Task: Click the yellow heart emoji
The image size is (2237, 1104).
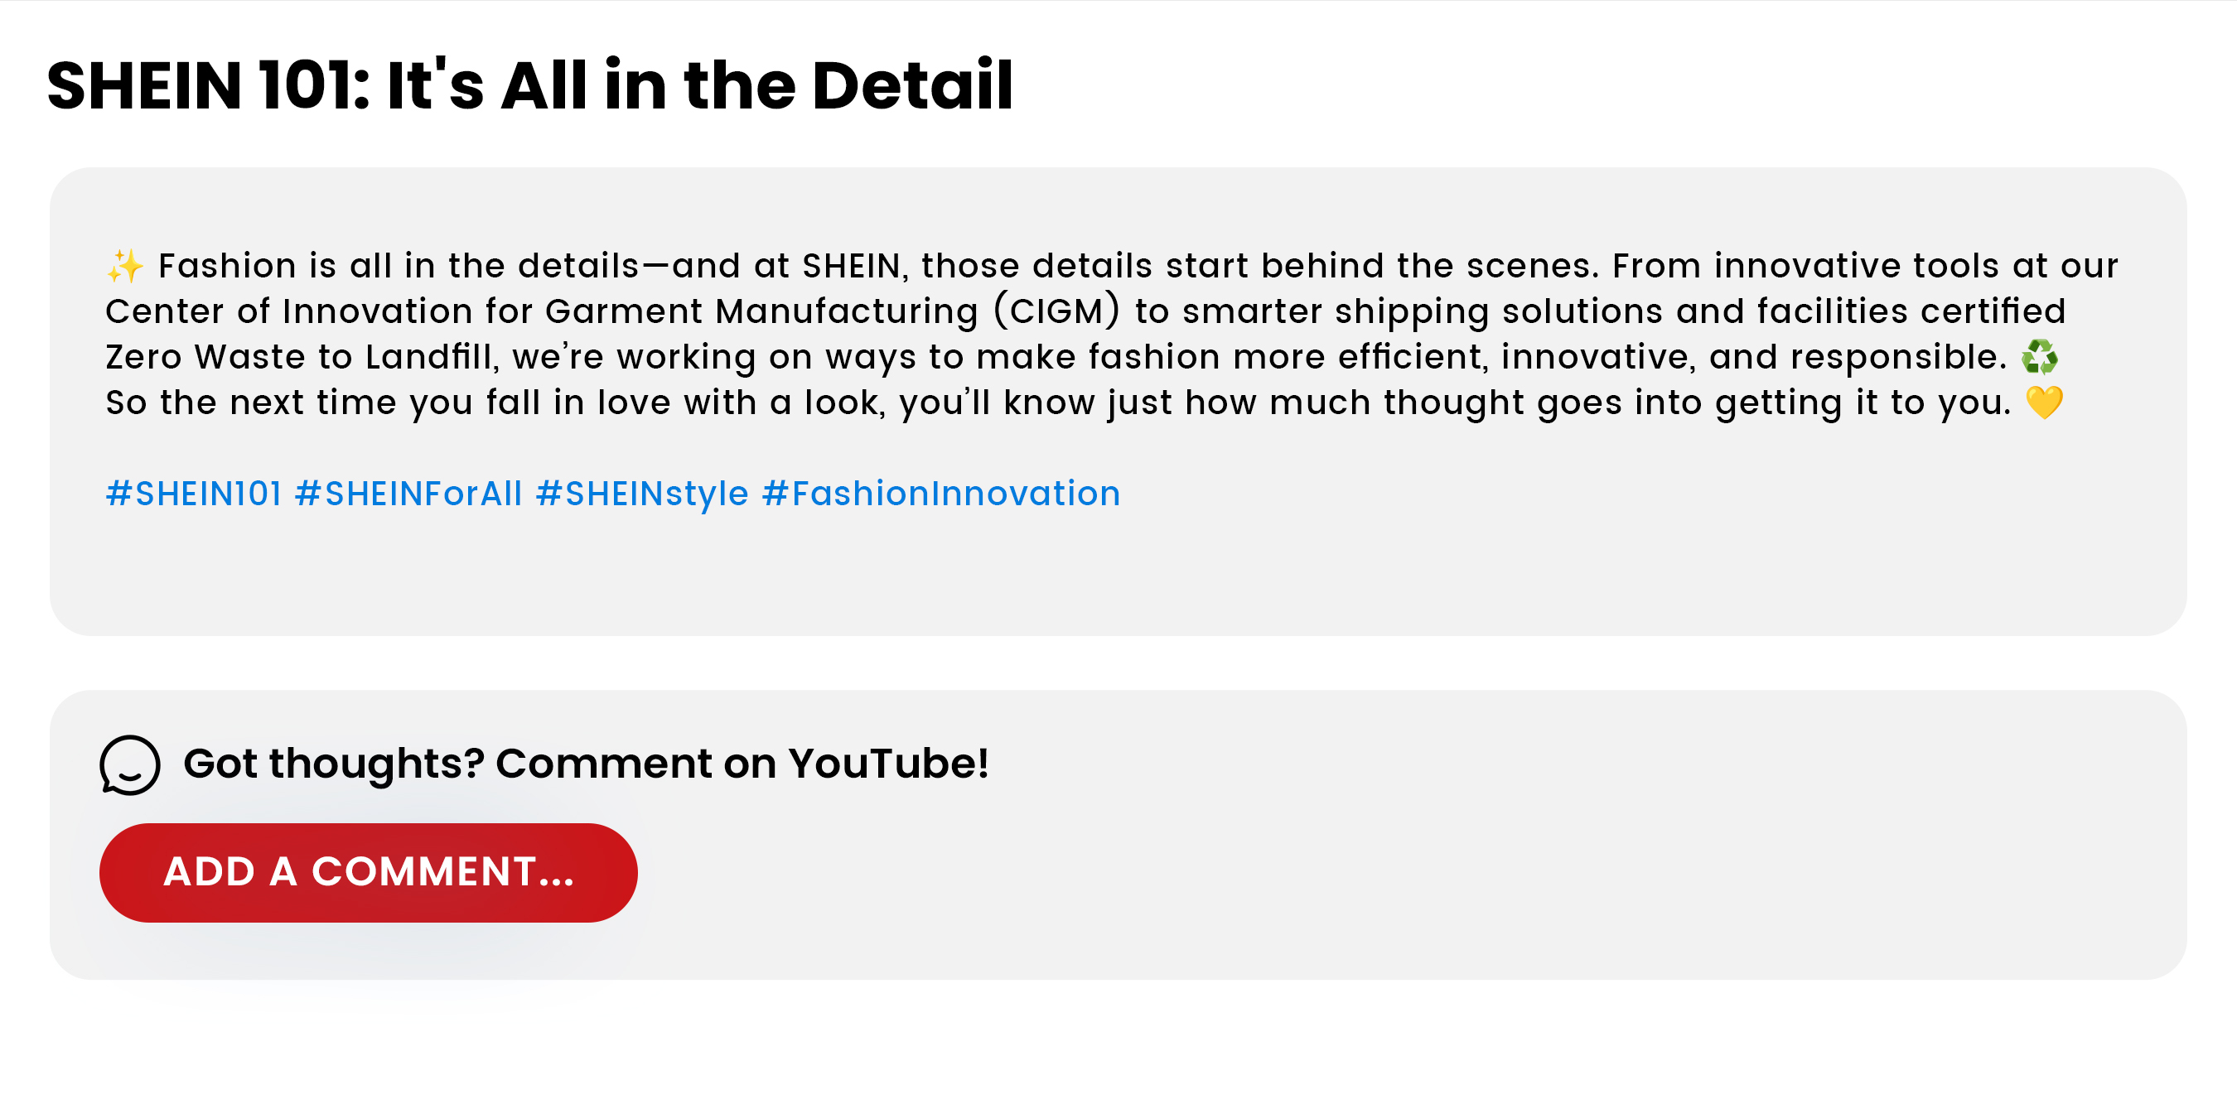Action: click(x=2044, y=403)
